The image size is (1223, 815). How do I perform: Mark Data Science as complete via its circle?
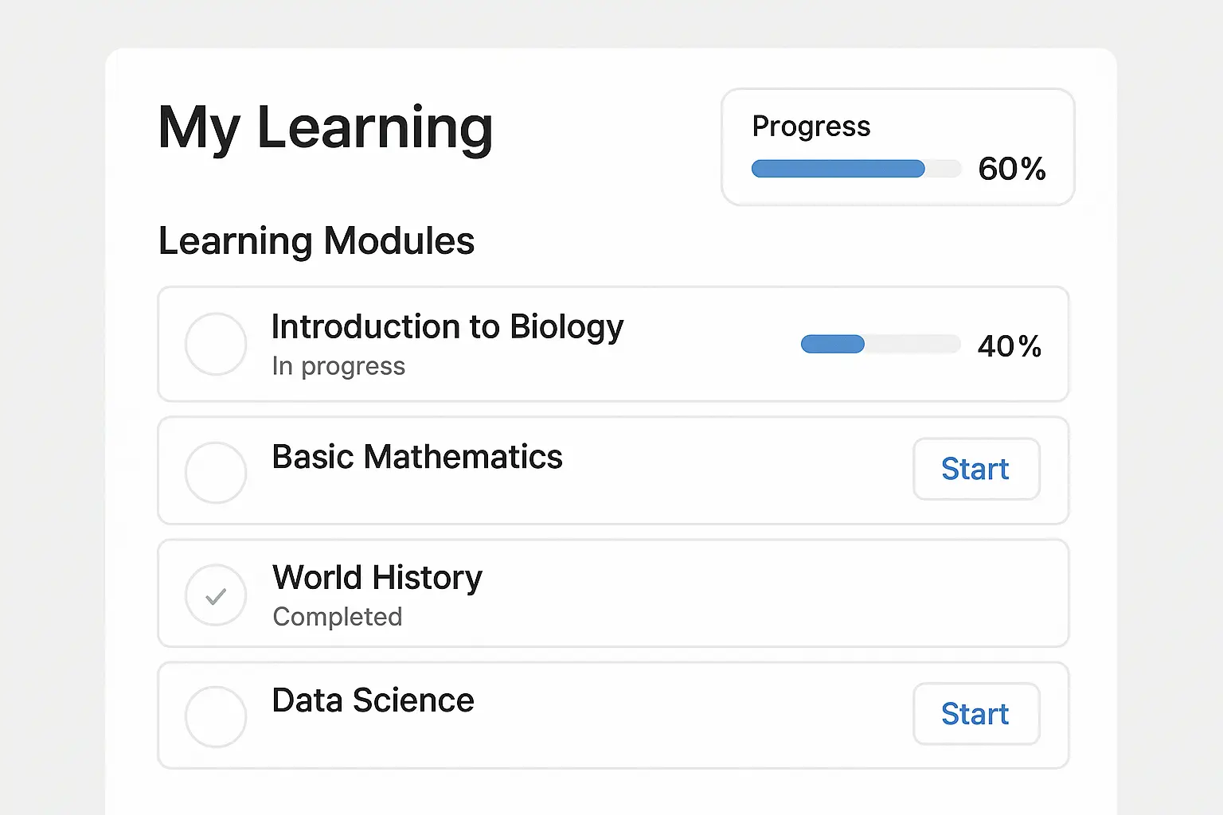pos(216,716)
